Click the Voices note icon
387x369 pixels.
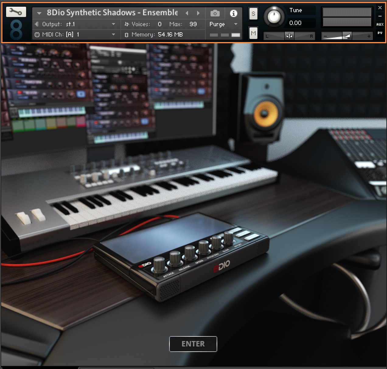pos(127,24)
